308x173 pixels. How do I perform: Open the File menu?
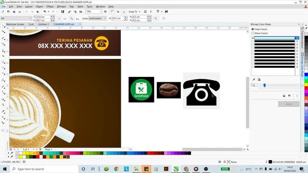pyautogui.click(x=3, y=6)
